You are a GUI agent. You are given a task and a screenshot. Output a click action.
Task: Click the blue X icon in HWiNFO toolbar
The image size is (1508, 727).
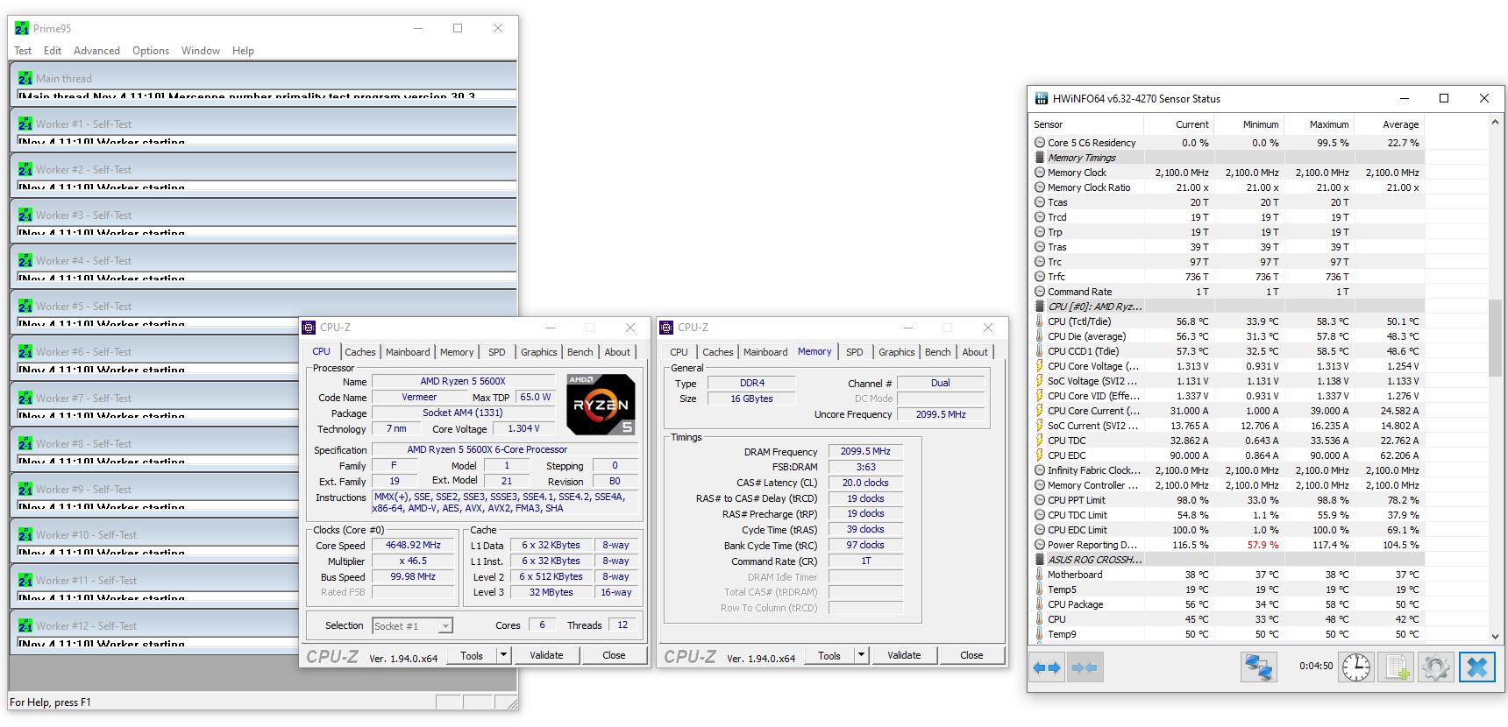tap(1477, 667)
